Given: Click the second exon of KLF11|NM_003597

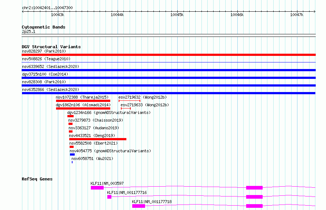Looking at the screenshot, I should [x=254, y=188].
